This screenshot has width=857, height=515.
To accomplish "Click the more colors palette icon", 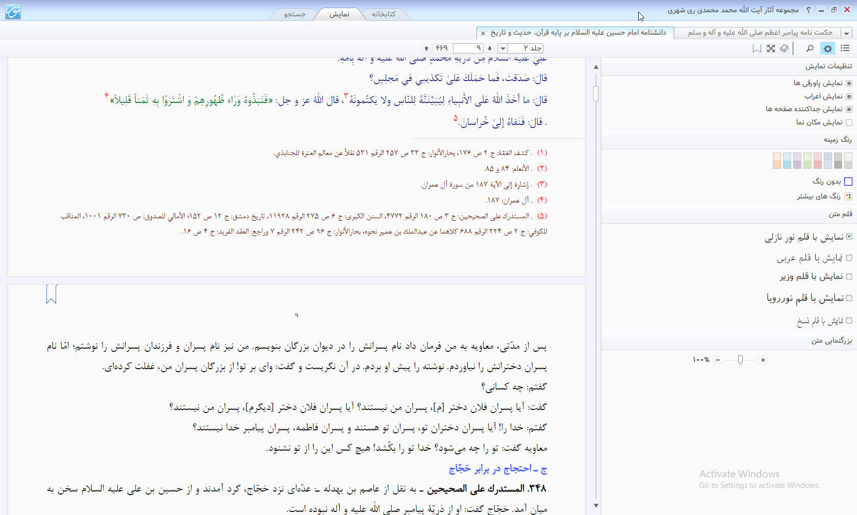I will [848, 196].
